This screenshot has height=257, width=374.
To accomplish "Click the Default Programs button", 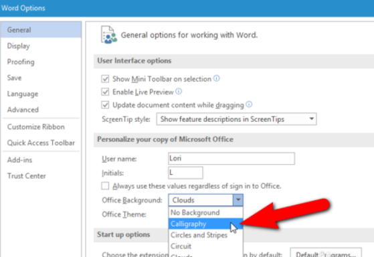I will coord(326,253).
